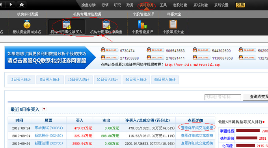Select the 实时数据 menu
The image size is (268, 148).
(147, 5)
